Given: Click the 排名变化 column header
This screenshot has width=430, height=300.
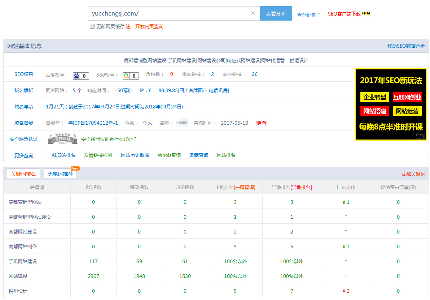Looking at the screenshot, I should (346, 187).
